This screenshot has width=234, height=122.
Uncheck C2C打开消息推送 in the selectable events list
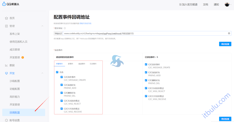tap(61, 109)
